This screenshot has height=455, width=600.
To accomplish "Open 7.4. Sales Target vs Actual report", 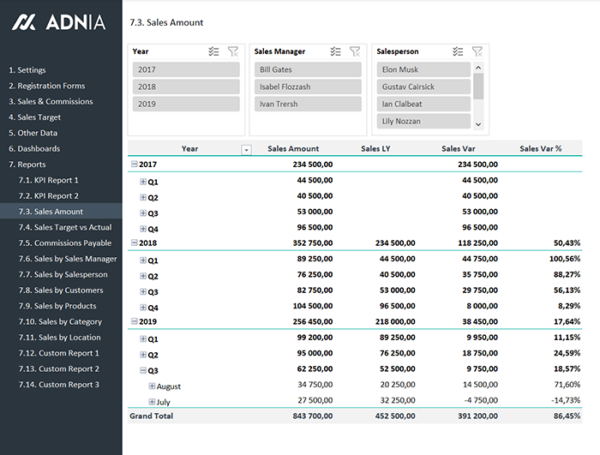I will (65, 227).
